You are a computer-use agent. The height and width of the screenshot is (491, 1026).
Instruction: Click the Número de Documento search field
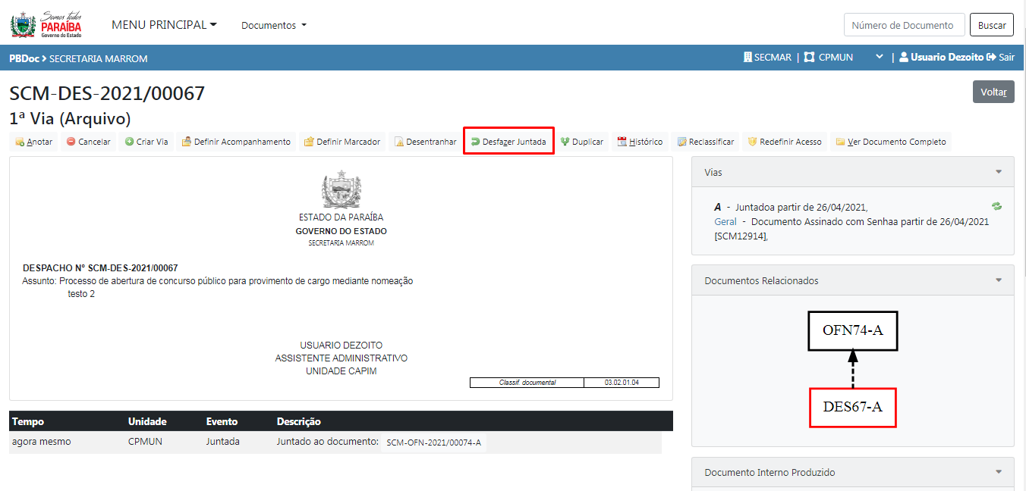904,25
